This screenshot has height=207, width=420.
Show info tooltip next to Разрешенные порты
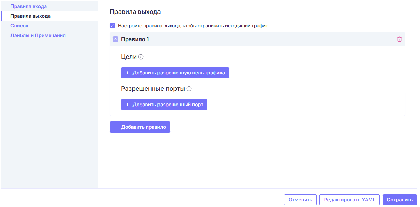[x=189, y=89]
